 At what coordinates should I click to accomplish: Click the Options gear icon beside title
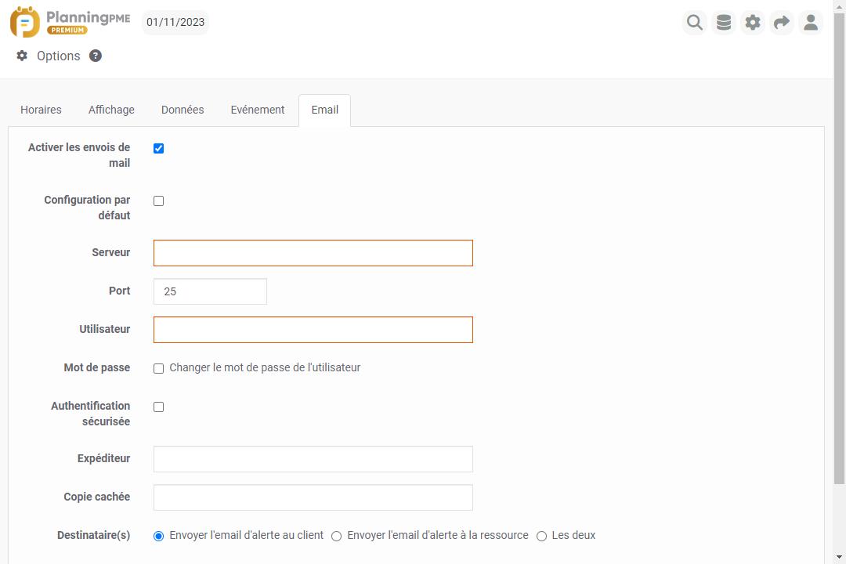22,56
